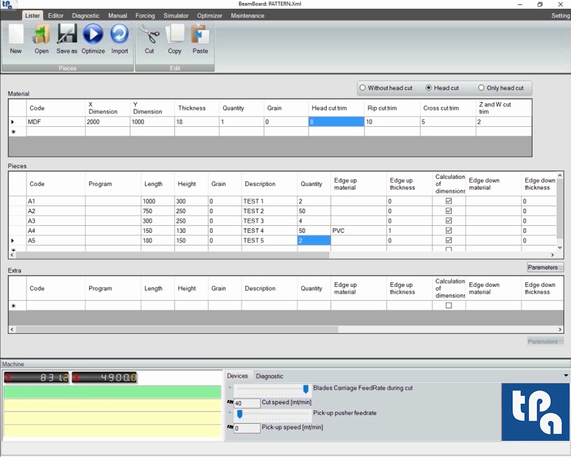Open the Simulator tab
The height and width of the screenshot is (457, 571).
click(x=176, y=16)
